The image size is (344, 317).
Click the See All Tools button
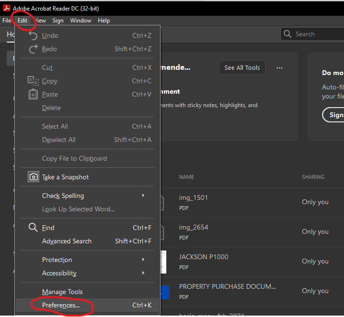pyautogui.click(x=242, y=67)
